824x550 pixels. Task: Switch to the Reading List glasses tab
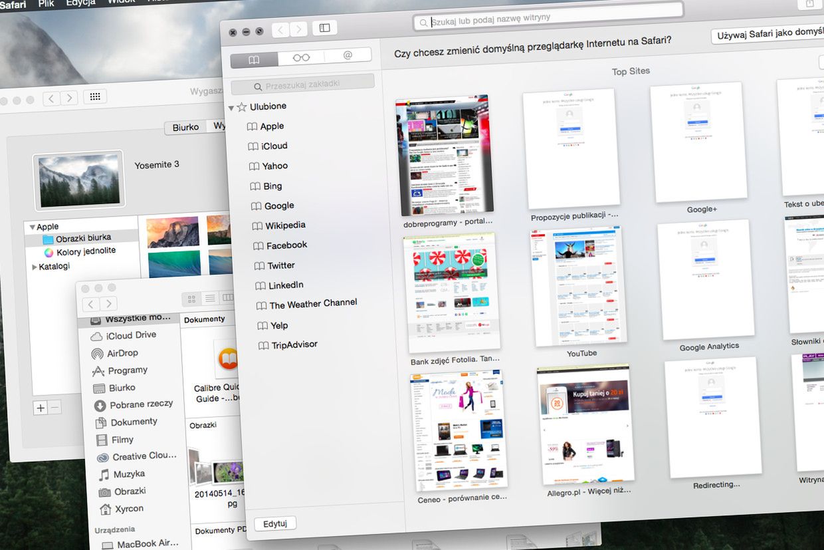pos(301,57)
